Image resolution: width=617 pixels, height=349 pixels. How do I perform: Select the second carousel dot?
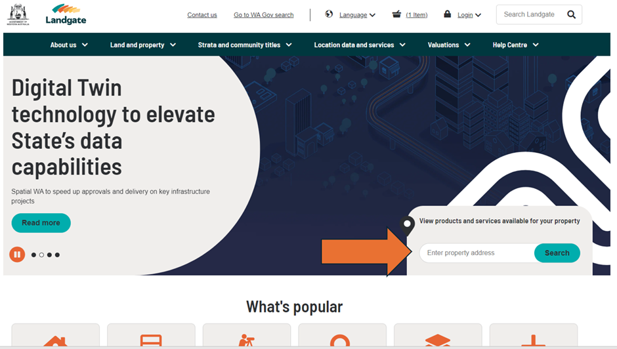tap(42, 255)
